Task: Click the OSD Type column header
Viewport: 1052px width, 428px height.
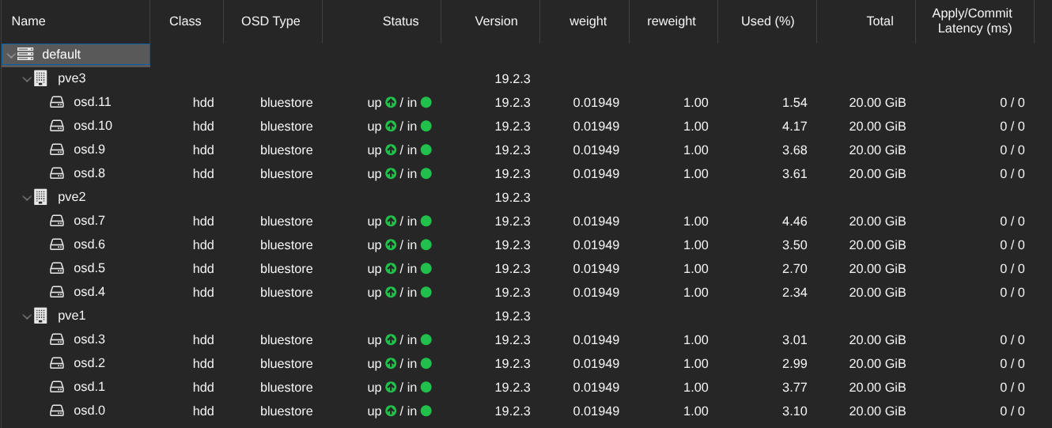Action: pos(271,21)
